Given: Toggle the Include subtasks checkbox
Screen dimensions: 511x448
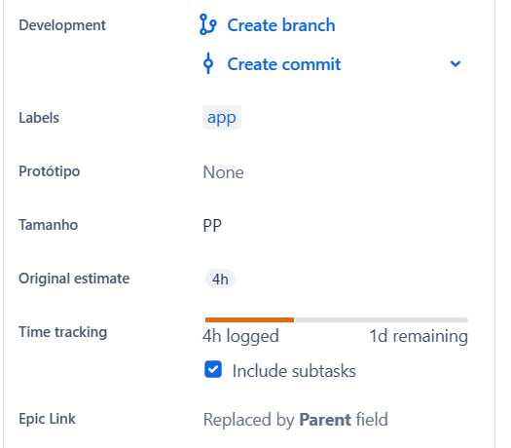Looking at the screenshot, I should pos(213,369).
